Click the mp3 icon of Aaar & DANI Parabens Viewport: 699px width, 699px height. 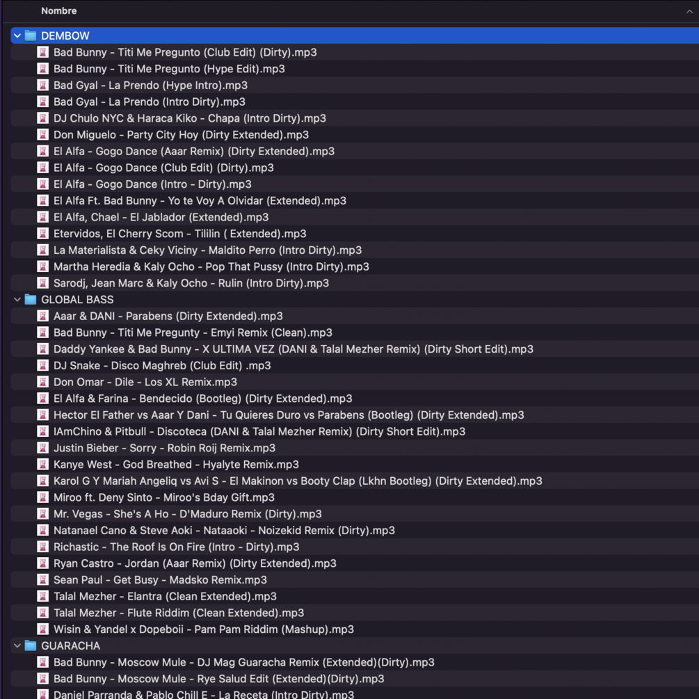click(43, 316)
